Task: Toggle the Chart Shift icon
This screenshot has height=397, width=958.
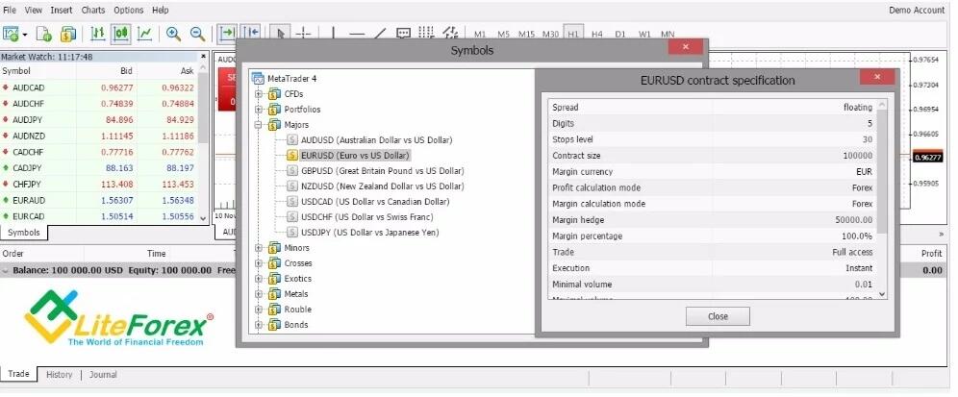Action: click(250, 33)
